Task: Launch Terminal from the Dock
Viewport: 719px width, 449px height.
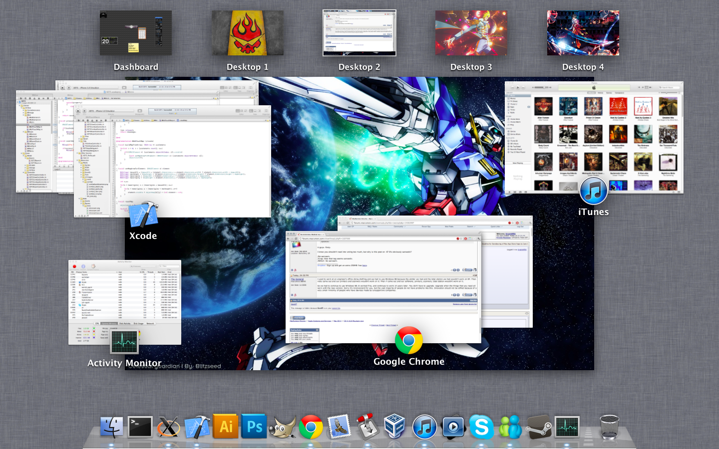Action: [x=140, y=428]
